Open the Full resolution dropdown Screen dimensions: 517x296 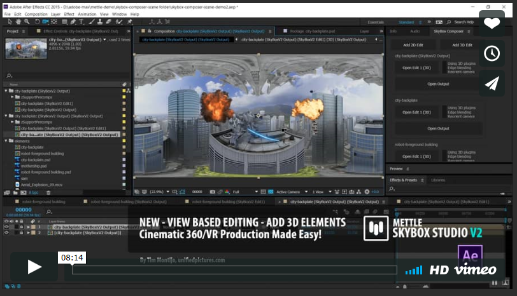(245, 192)
